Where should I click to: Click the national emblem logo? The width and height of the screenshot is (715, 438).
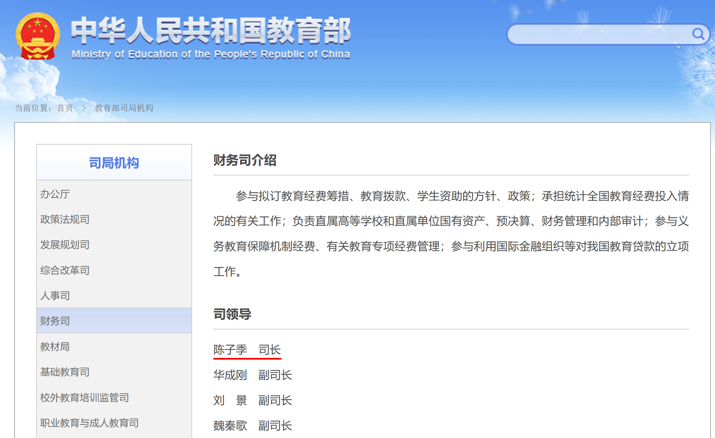[38, 37]
